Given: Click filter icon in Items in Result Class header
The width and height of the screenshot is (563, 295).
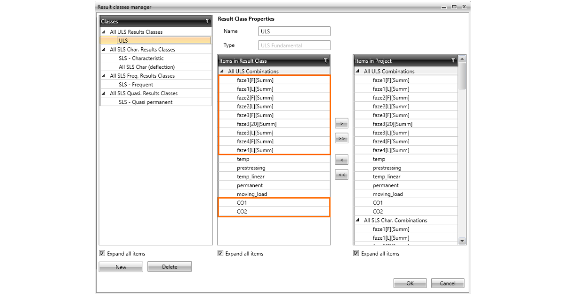Looking at the screenshot, I should [x=326, y=61].
